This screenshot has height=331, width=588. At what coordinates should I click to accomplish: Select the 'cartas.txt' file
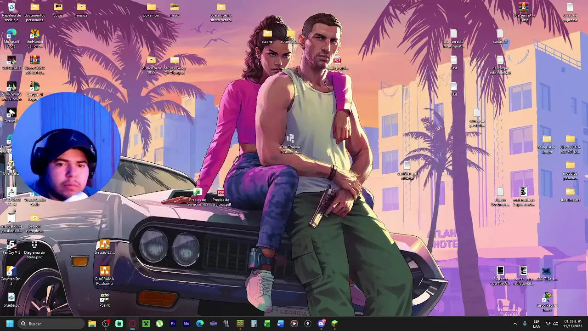point(500,36)
